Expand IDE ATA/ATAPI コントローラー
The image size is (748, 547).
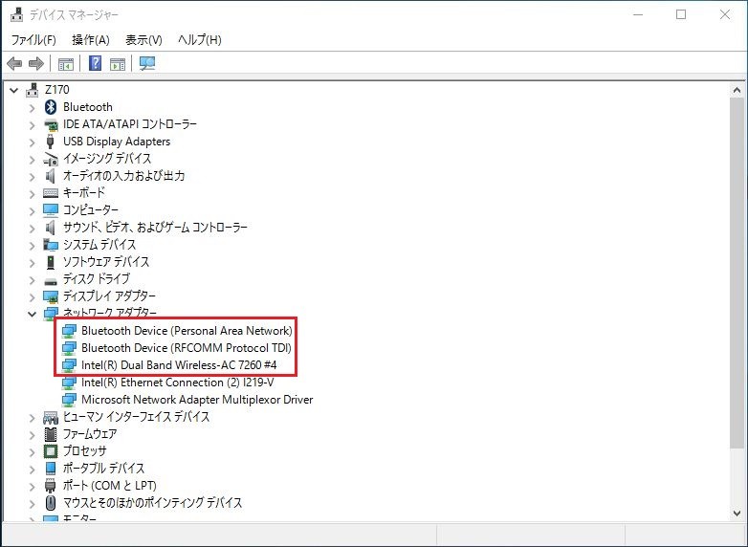click(x=32, y=125)
